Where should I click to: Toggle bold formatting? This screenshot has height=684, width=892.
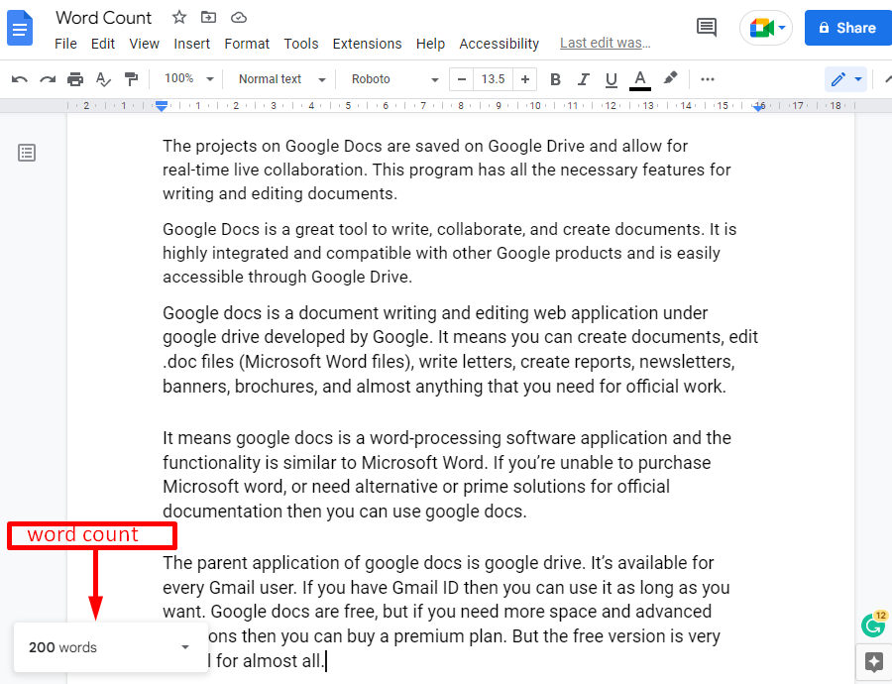(555, 79)
